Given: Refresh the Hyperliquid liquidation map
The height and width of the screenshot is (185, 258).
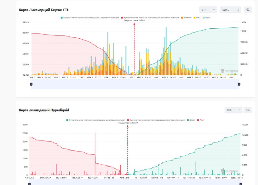Looking at the screenshot, I should click(248, 110).
